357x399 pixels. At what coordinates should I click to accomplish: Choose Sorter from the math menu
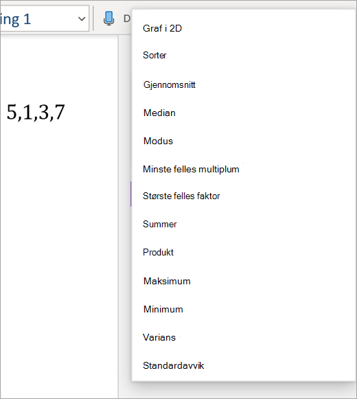point(154,55)
